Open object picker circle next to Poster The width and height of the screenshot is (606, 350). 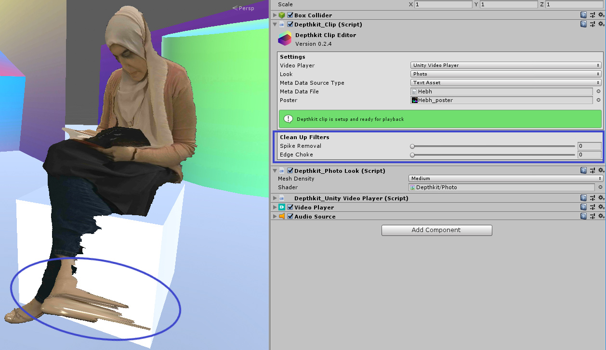click(598, 100)
